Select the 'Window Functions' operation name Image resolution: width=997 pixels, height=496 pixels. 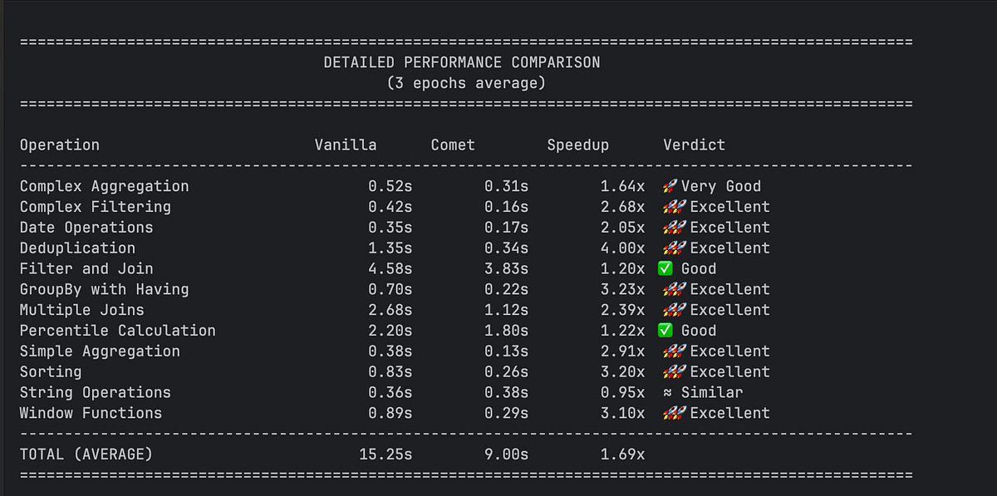91,413
